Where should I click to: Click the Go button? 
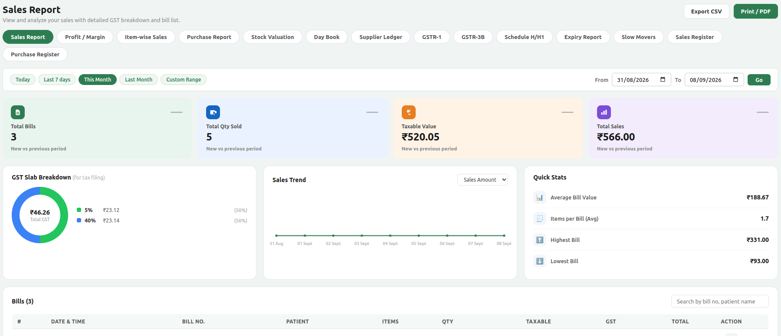coord(759,80)
